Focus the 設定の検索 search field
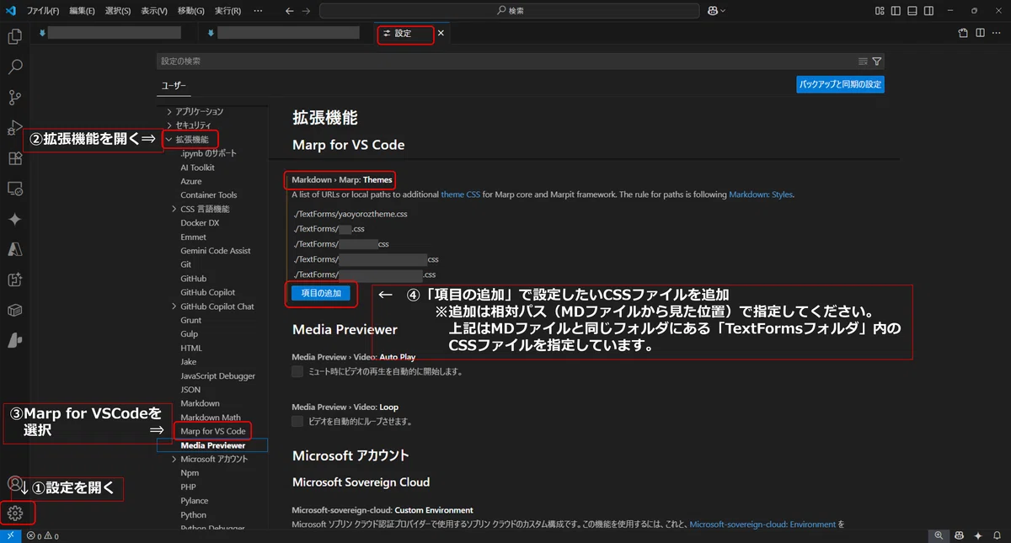Screen dimensions: 1011x543 coord(505,61)
